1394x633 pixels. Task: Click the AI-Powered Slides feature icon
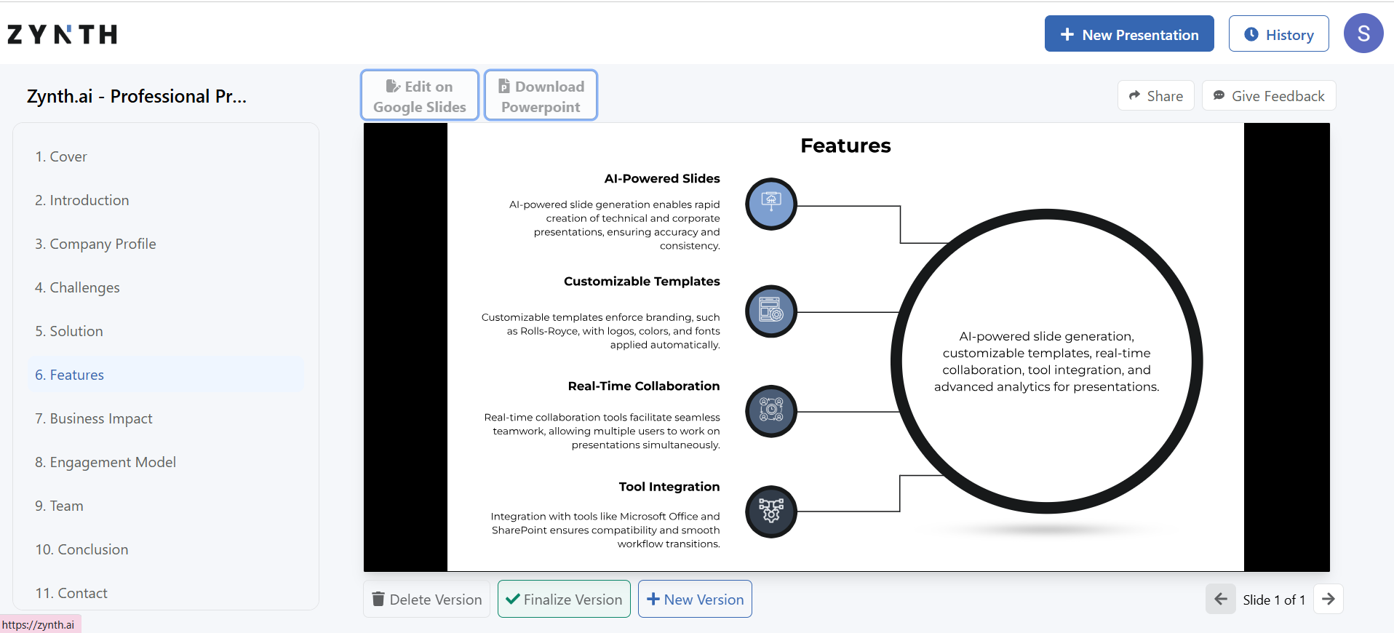click(771, 204)
